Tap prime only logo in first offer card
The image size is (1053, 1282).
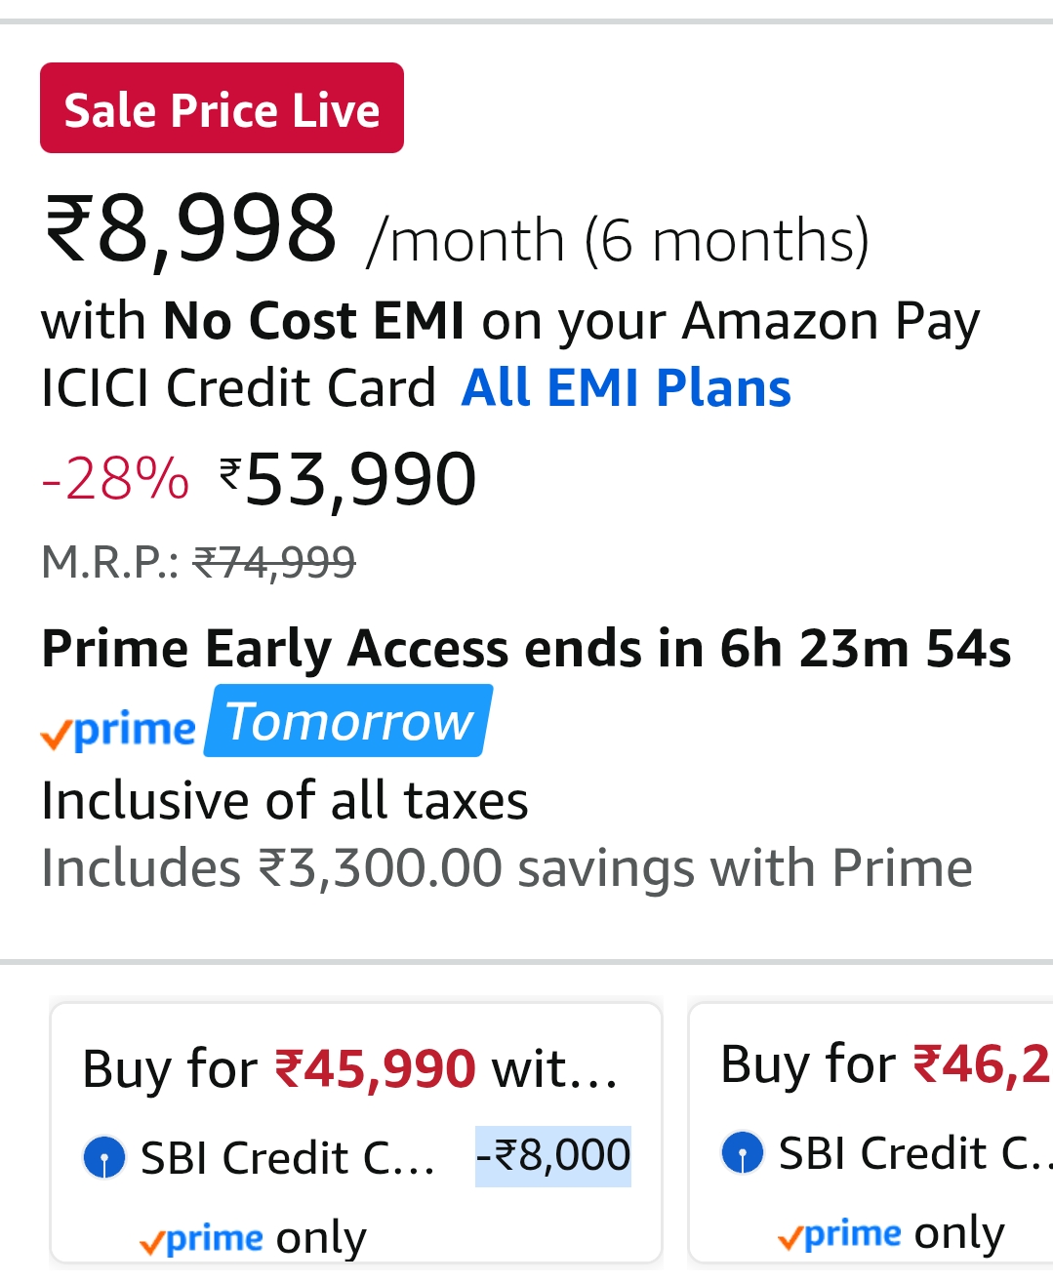pyautogui.click(x=201, y=1238)
